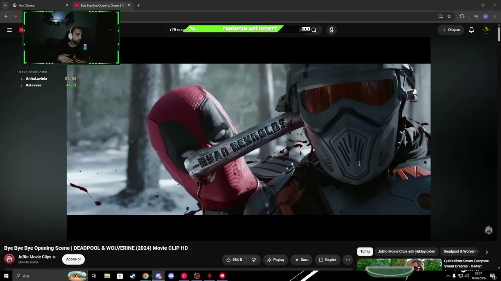This screenshot has width=501, height=281.
Task: Dislike the video with thumbs down
Action: pyautogui.click(x=254, y=260)
